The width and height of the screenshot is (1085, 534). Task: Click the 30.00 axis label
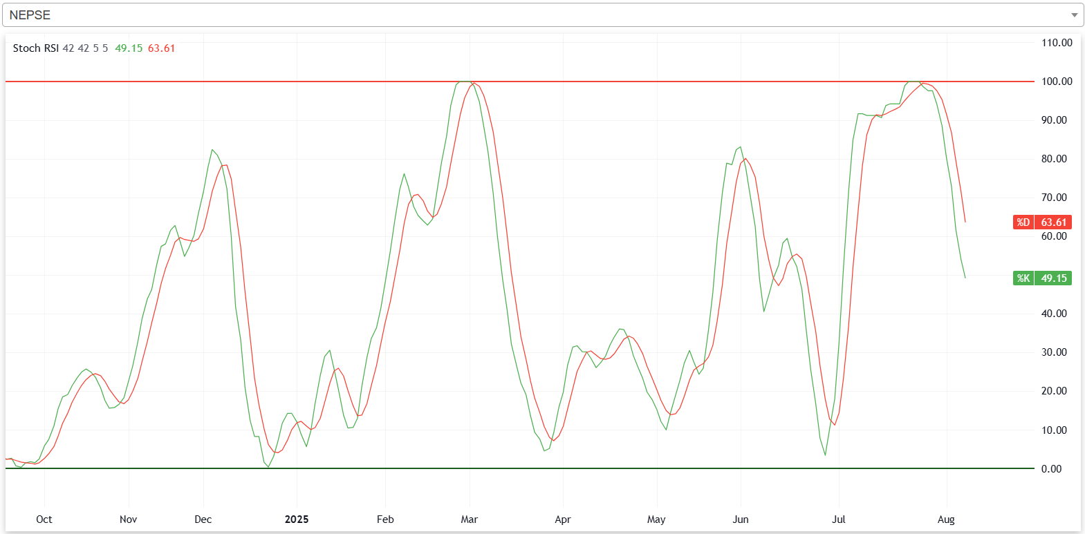1054,352
